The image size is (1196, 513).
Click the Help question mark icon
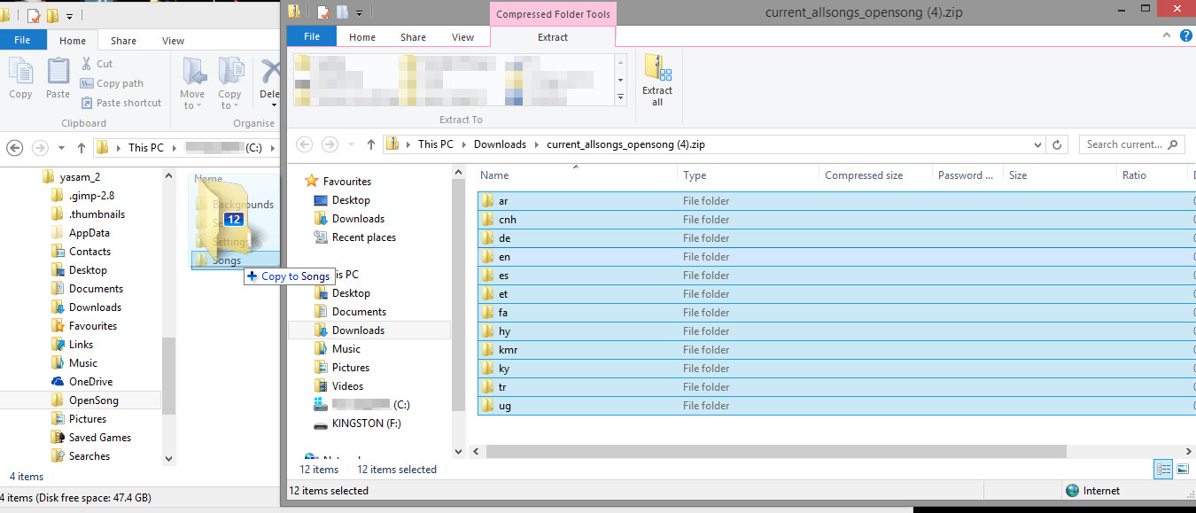pyautogui.click(x=1185, y=36)
